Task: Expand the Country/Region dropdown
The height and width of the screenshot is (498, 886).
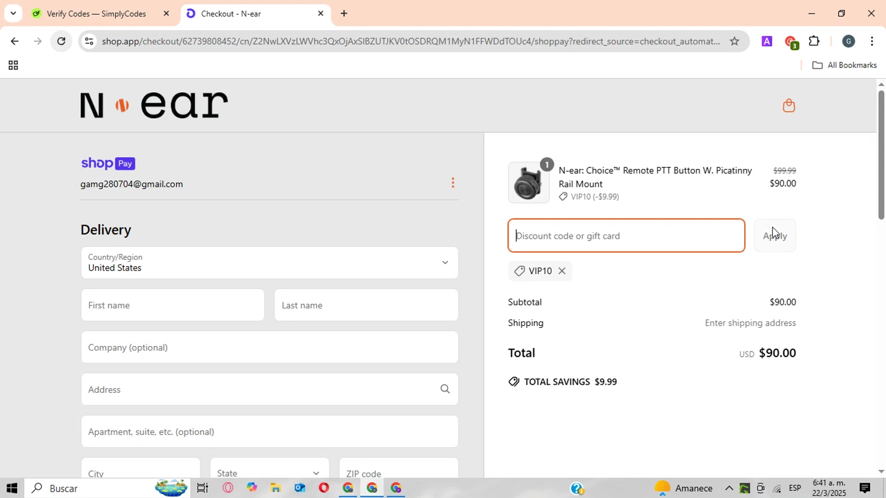Action: (x=269, y=263)
